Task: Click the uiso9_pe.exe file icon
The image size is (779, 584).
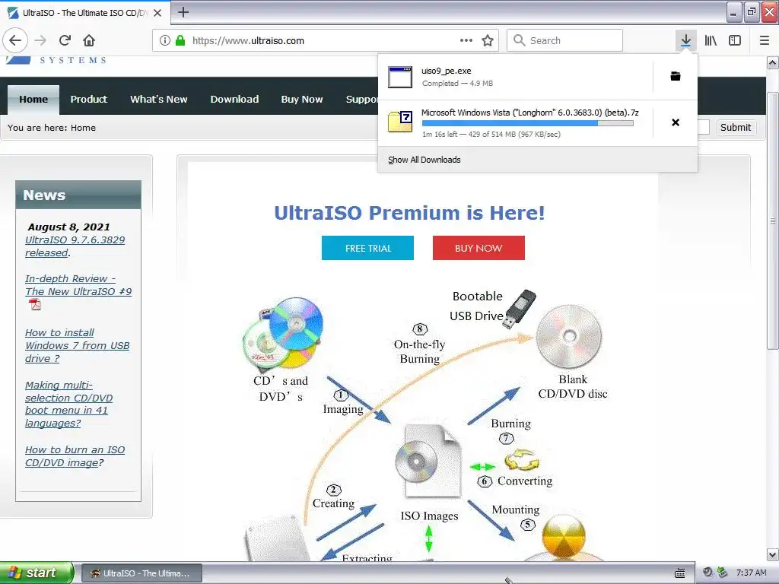Action: (x=400, y=77)
